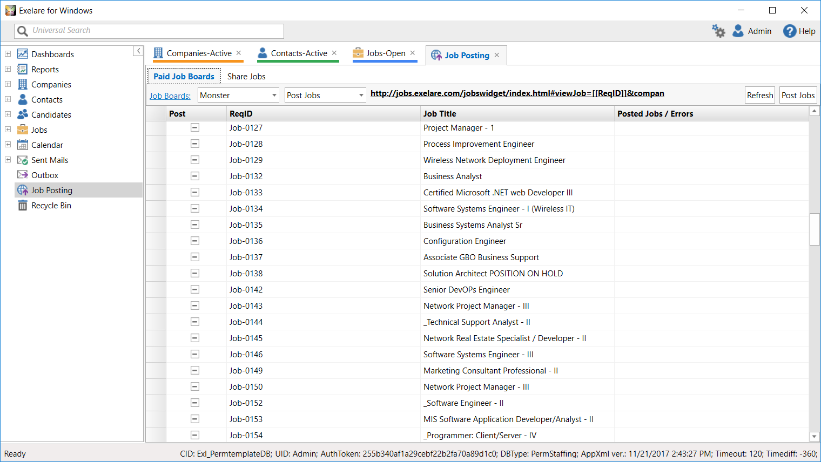Screen dimensions: 821x462
Task: Click the Calendar icon in sidebar
Action: pos(23,145)
